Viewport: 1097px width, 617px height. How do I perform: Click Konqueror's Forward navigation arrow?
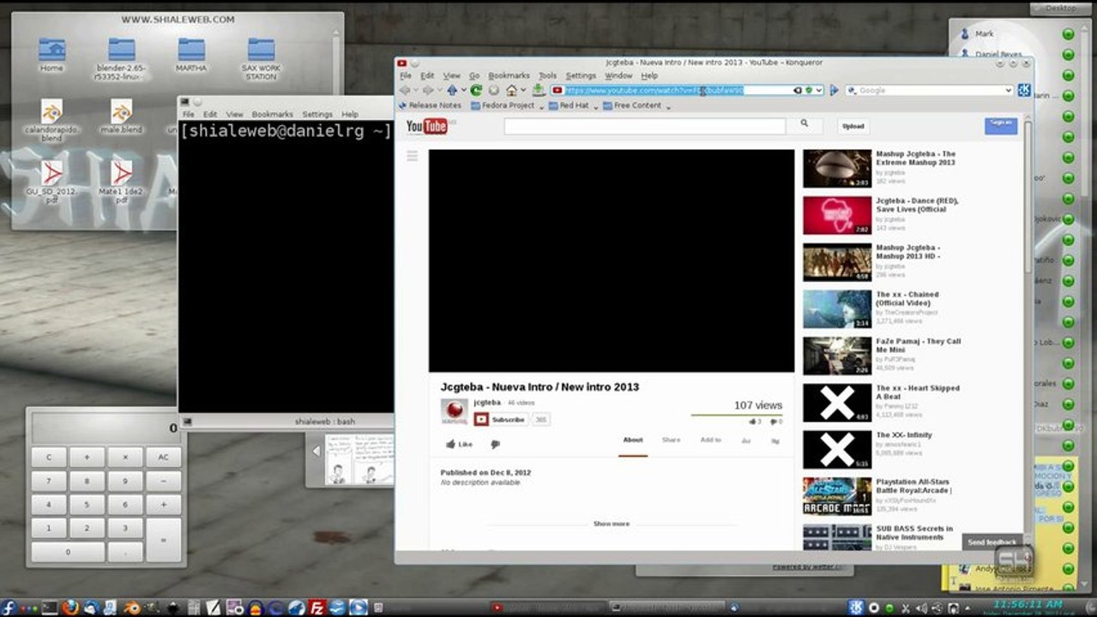pyautogui.click(x=427, y=90)
